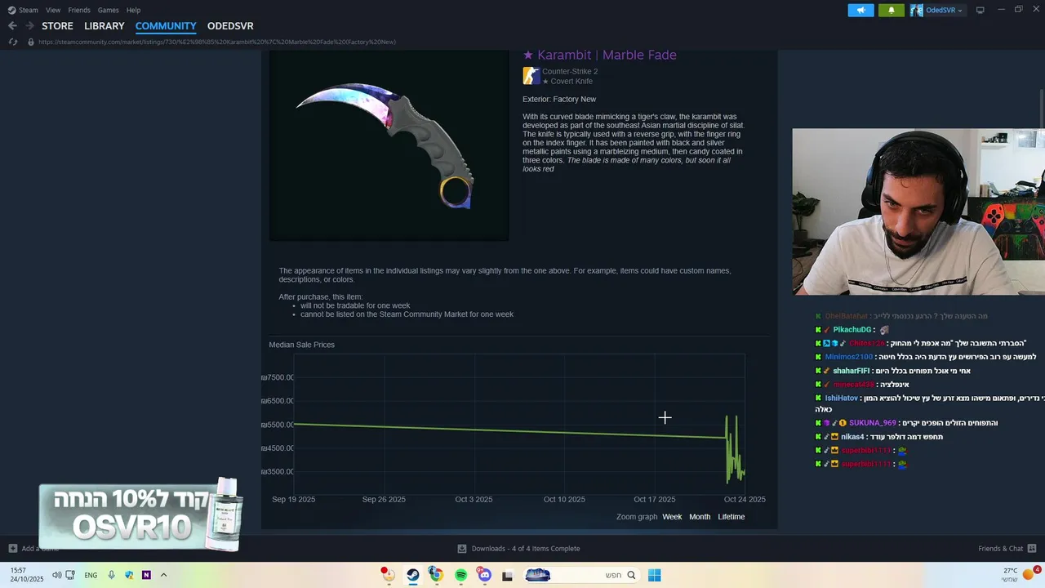This screenshot has height=588, width=1045.
Task: Reload the page using the refresh icon
Action: [x=13, y=42]
